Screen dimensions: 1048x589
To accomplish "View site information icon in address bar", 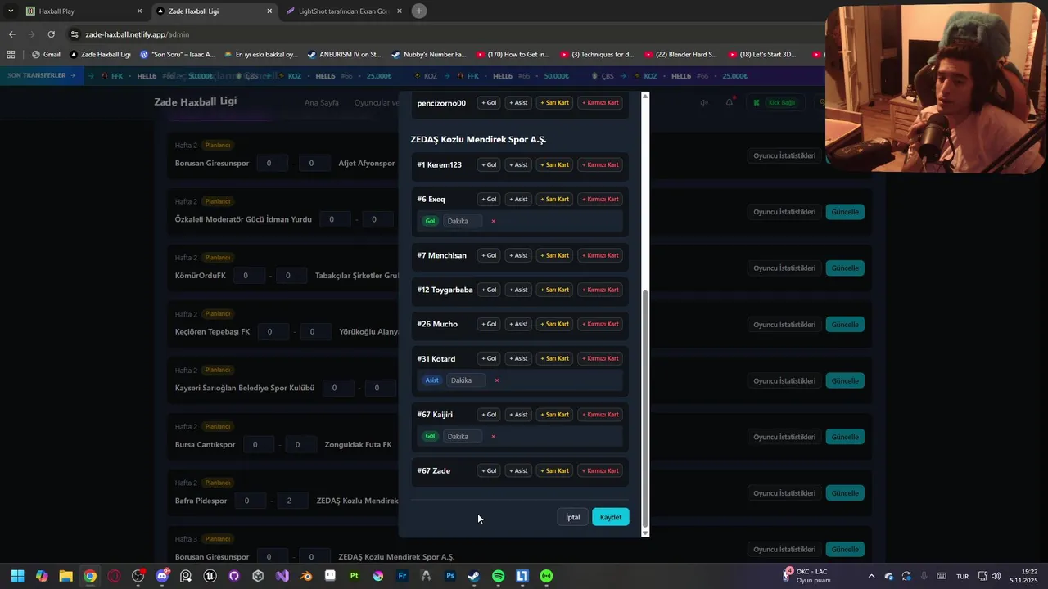I will 75,34.
